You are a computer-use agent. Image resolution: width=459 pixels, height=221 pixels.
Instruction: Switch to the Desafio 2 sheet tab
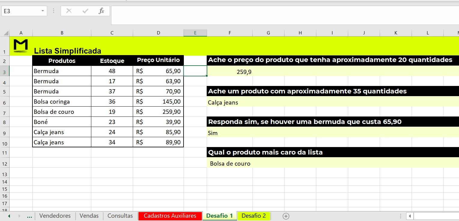[254, 216]
